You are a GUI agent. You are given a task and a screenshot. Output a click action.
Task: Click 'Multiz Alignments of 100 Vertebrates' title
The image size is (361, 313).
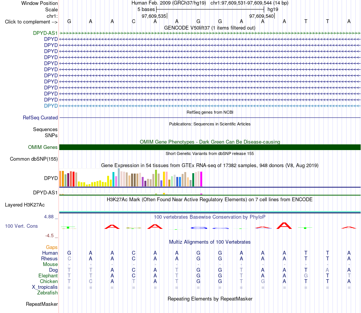[210, 242]
